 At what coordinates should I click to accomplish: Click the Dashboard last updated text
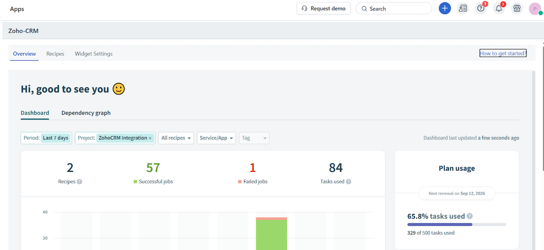[471, 138]
